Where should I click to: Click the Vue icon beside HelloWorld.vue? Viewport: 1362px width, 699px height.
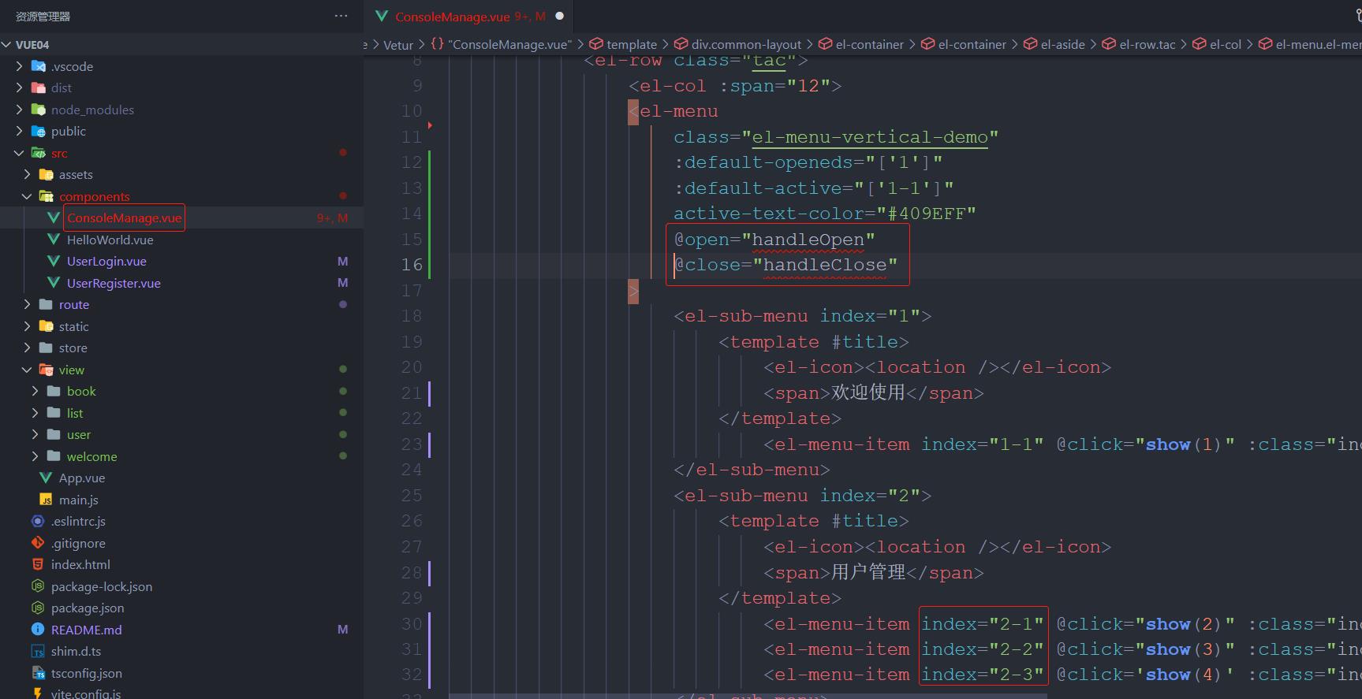(x=54, y=240)
